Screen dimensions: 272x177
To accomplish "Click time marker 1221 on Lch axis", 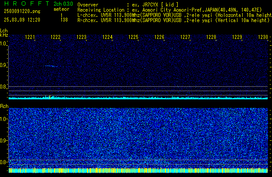I will click(30, 37).
